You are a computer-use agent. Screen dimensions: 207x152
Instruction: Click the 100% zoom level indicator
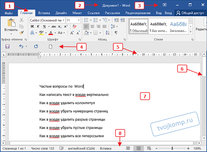click(197, 148)
